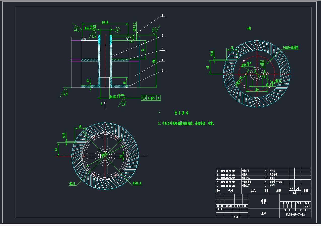Select the 1:2.5 scale value
321x226 pixels.
pos(307,206)
